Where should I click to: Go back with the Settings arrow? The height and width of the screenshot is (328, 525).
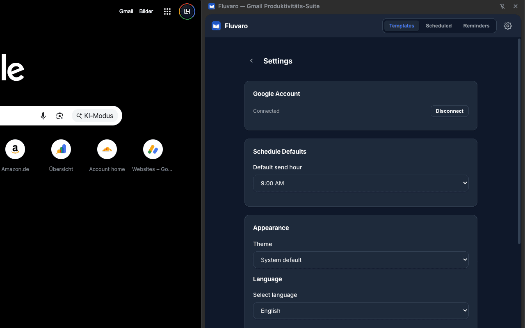tap(251, 61)
